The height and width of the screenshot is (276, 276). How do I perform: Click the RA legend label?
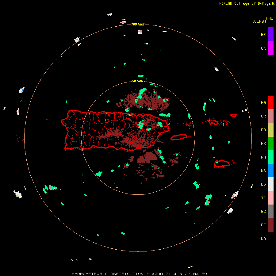tap(263, 157)
